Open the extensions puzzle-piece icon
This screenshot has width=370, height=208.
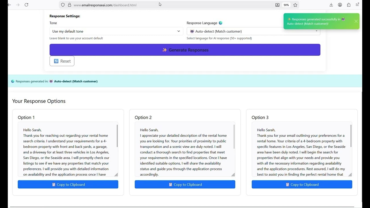[349, 5]
